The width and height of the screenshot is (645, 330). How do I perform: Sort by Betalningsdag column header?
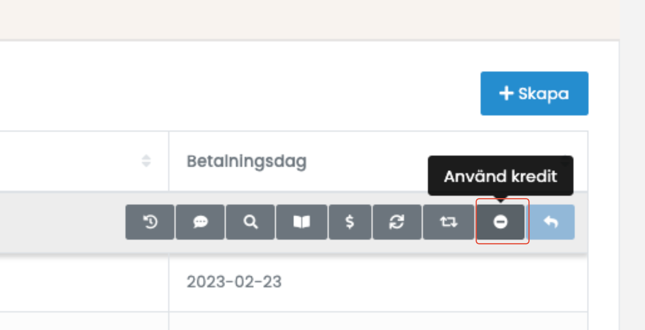pos(246,161)
